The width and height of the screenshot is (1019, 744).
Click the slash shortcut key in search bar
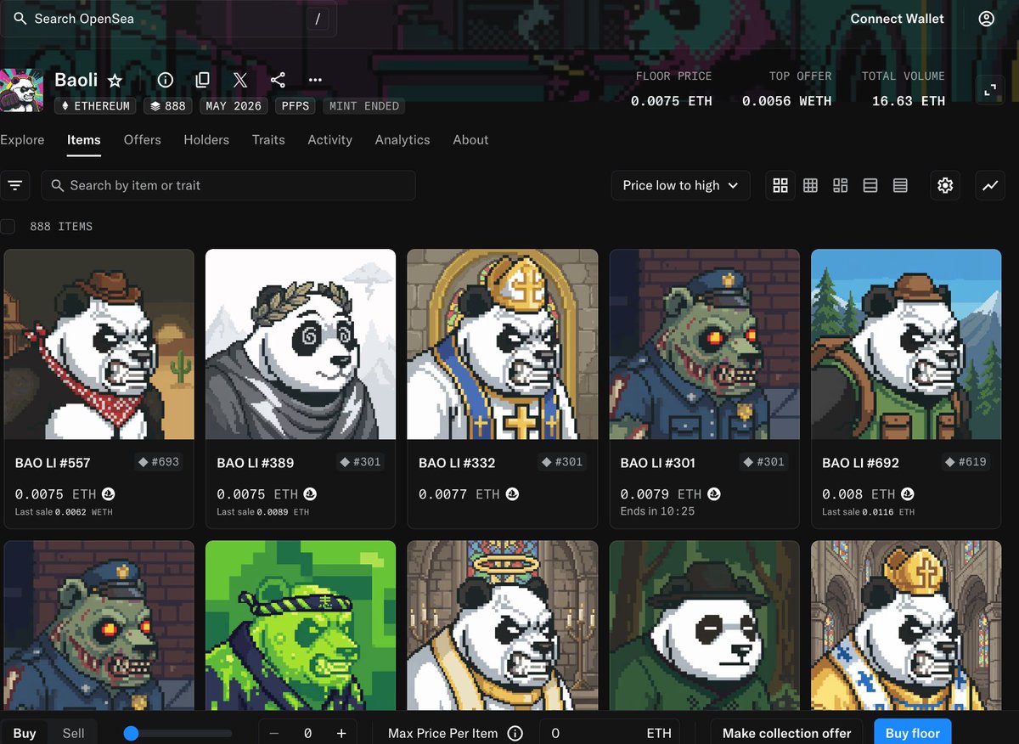[x=317, y=19]
